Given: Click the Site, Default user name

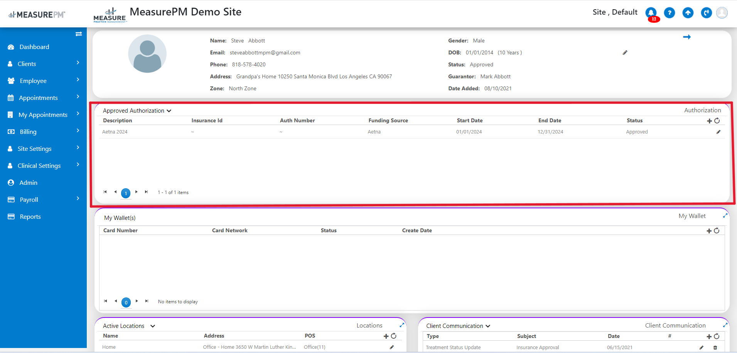Looking at the screenshot, I should tap(615, 12).
